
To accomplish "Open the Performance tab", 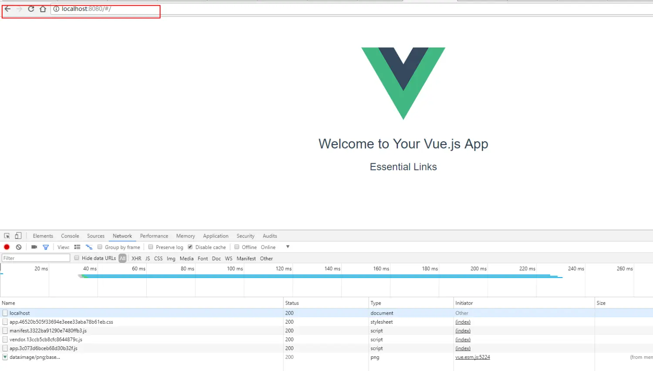I will tap(154, 236).
